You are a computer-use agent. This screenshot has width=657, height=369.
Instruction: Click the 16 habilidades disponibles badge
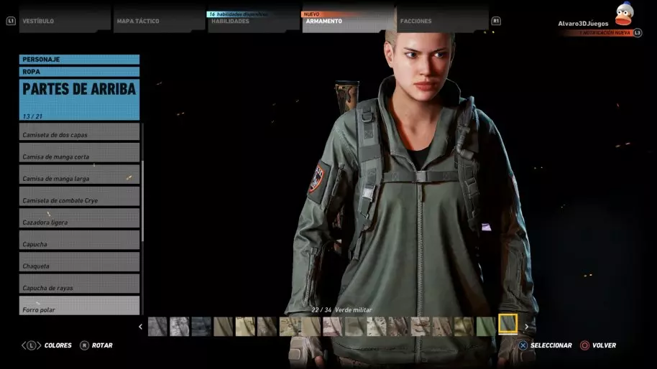(x=238, y=14)
